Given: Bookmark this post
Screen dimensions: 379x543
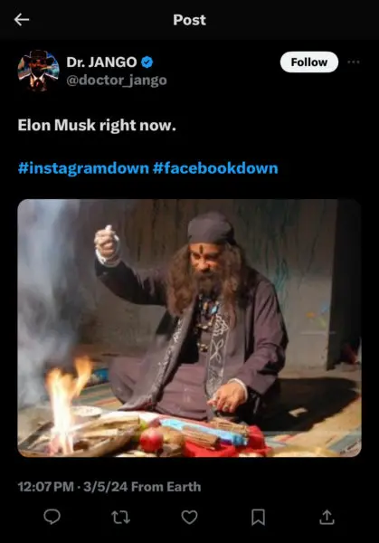Looking at the screenshot, I should 258,517.
